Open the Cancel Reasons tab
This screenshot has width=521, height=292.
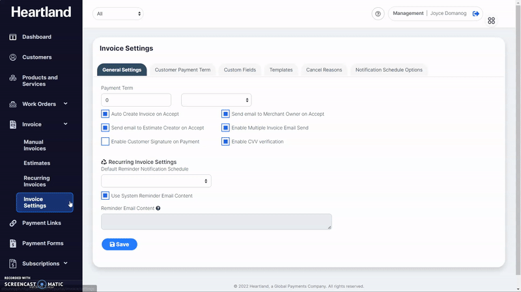pyautogui.click(x=324, y=70)
